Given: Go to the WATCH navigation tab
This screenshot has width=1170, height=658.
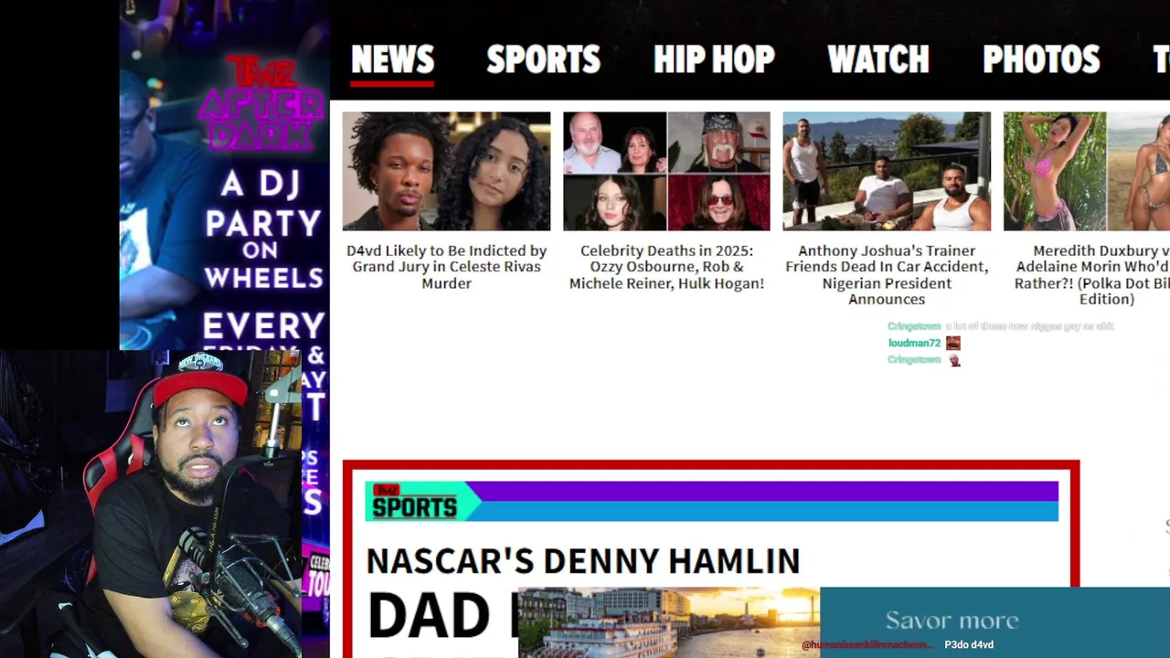Looking at the screenshot, I should (x=878, y=60).
